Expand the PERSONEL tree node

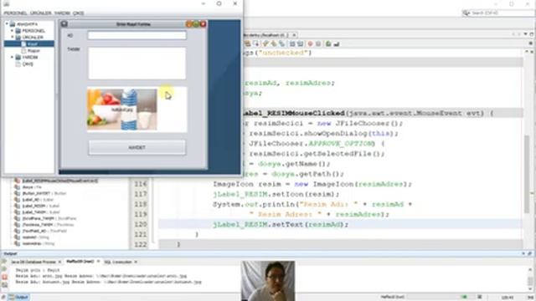13,31
